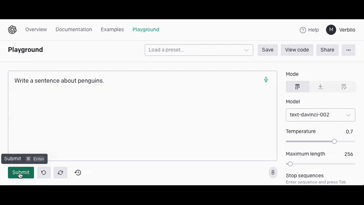Select Insert mode
Image resolution: width=364 pixels, height=205 pixels.
click(x=321, y=87)
